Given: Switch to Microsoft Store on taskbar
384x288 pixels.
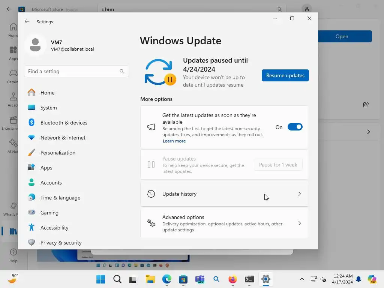Looking at the screenshot, I should 183,279.
